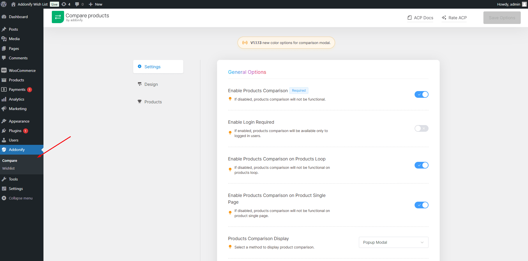Click the Save Options button

coord(502,18)
